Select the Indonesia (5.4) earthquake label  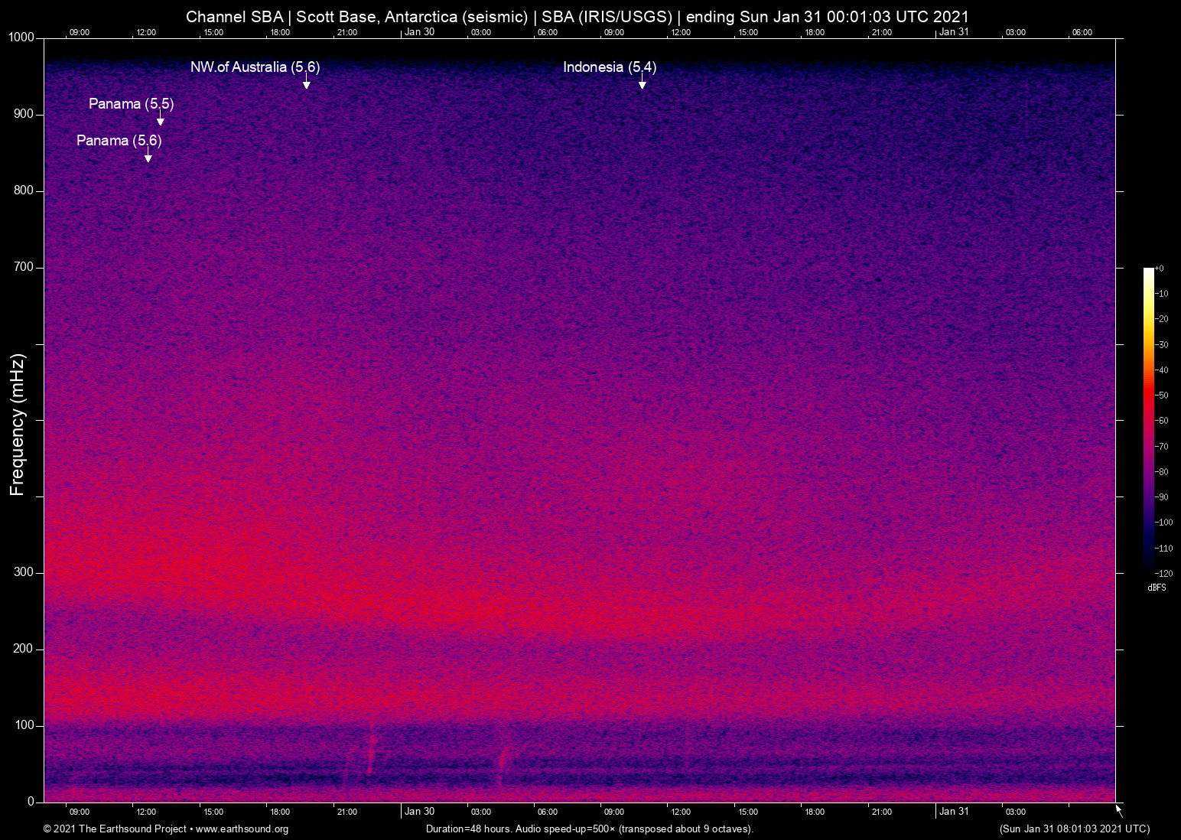click(x=609, y=67)
